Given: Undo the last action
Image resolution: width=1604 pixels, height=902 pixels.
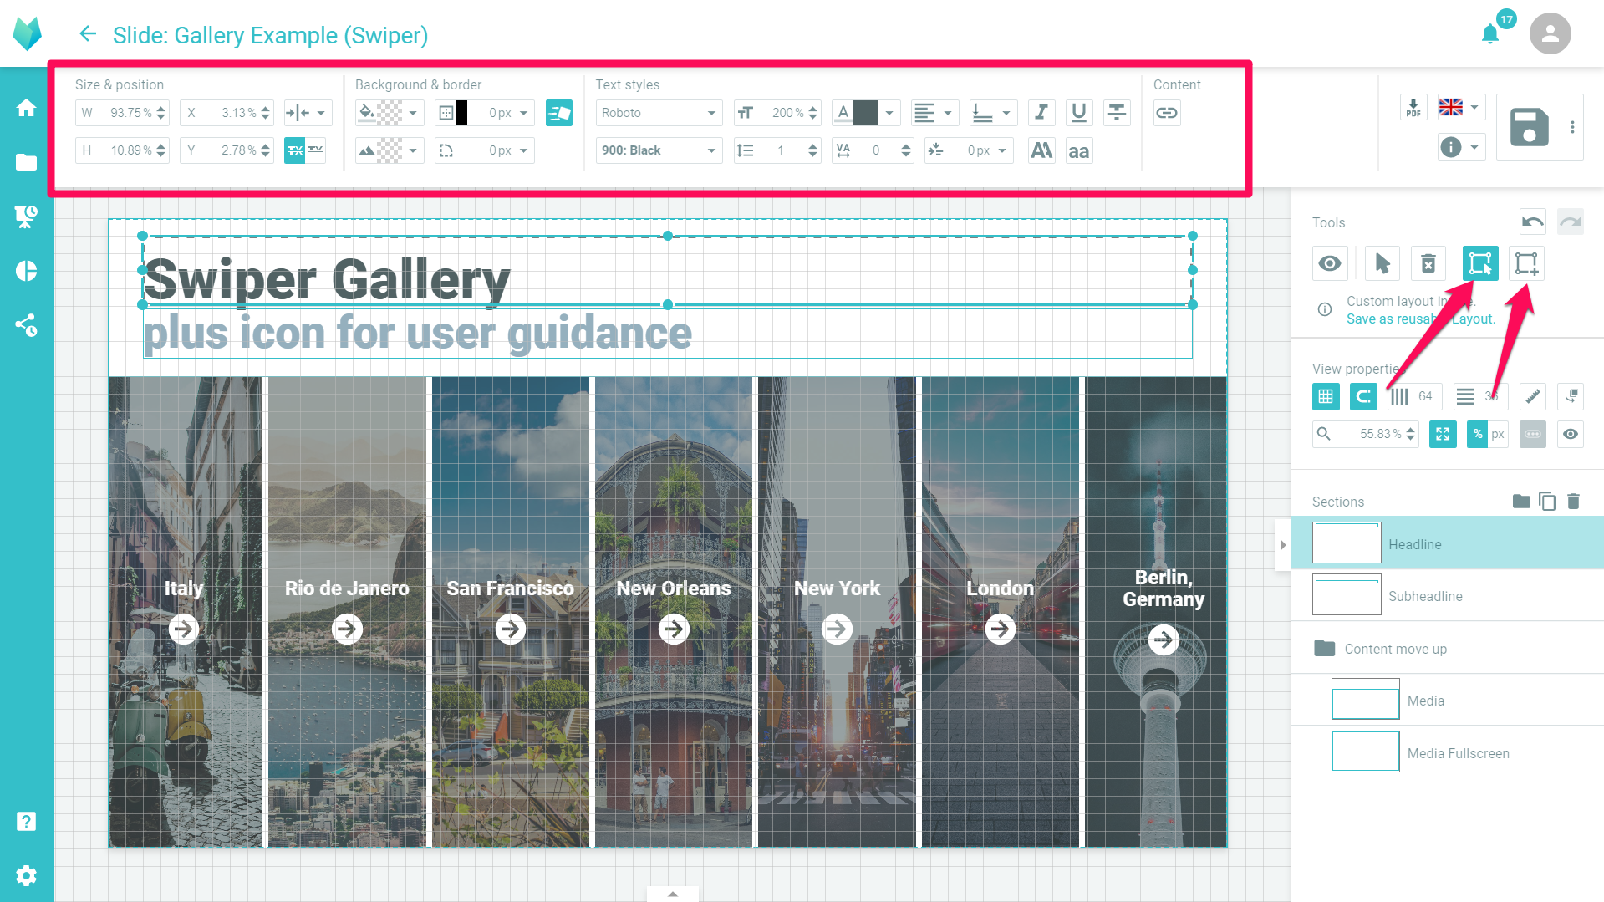Looking at the screenshot, I should [1533, 222].
